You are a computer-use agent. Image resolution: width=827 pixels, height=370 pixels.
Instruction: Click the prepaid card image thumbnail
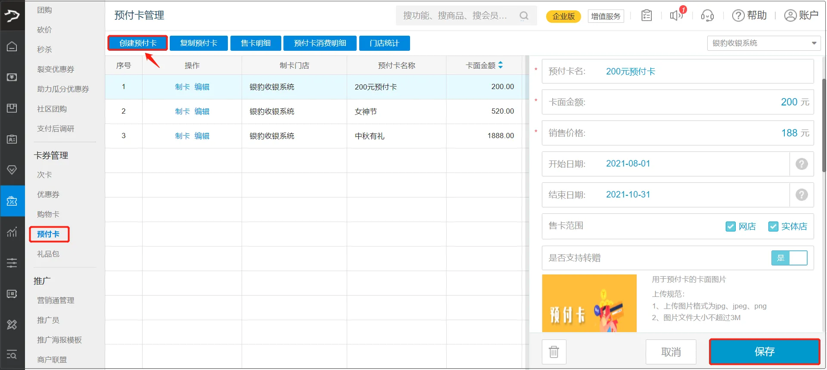(589, 303)
